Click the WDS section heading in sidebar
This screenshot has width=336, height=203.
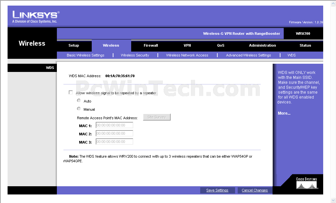coord(50,68)
